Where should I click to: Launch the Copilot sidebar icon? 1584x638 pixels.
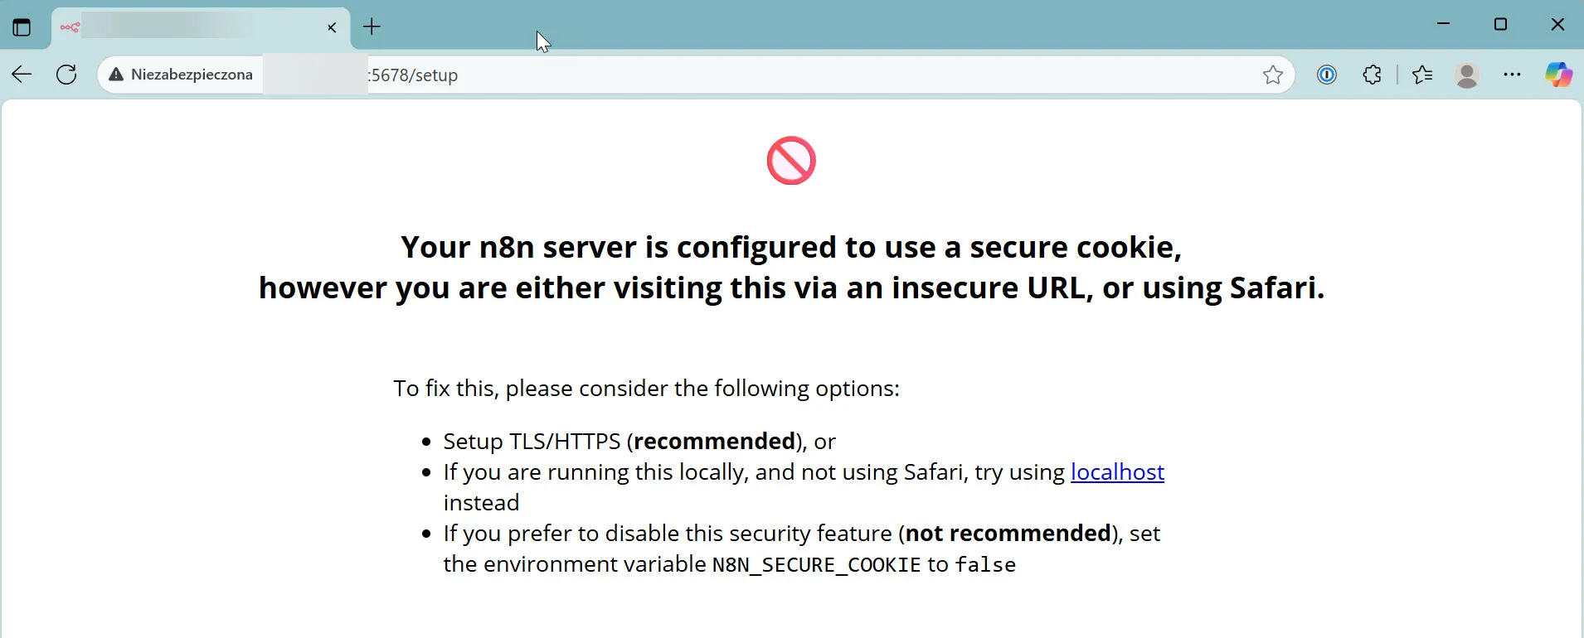[1557, 75]
